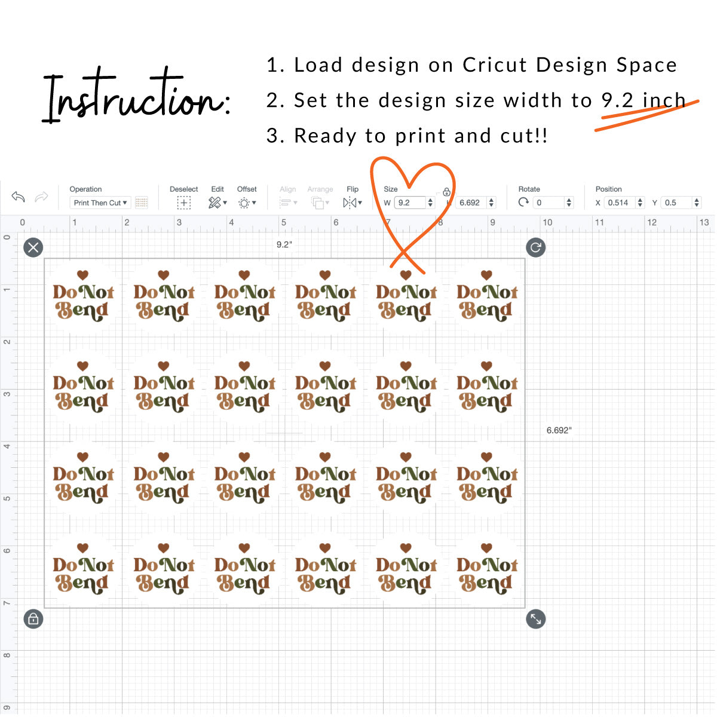Click the Rotate angle input field
The image size is (717, 717).
click(549, 203)
